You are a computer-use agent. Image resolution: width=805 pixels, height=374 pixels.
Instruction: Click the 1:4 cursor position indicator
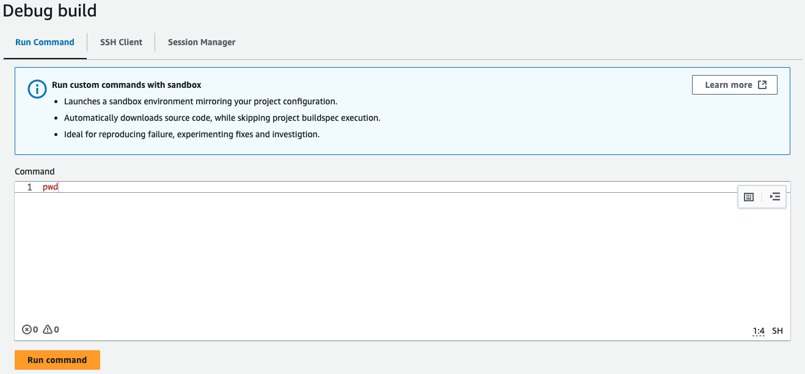click(759, 331)
